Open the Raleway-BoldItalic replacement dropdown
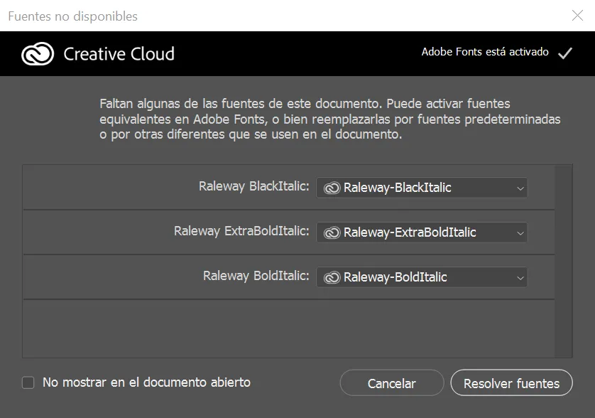 click(422, 277)
